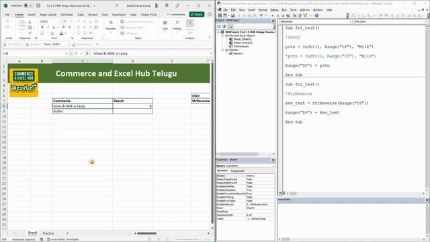
Task: Click the red Font Color swatch
Action: [61, 33]
